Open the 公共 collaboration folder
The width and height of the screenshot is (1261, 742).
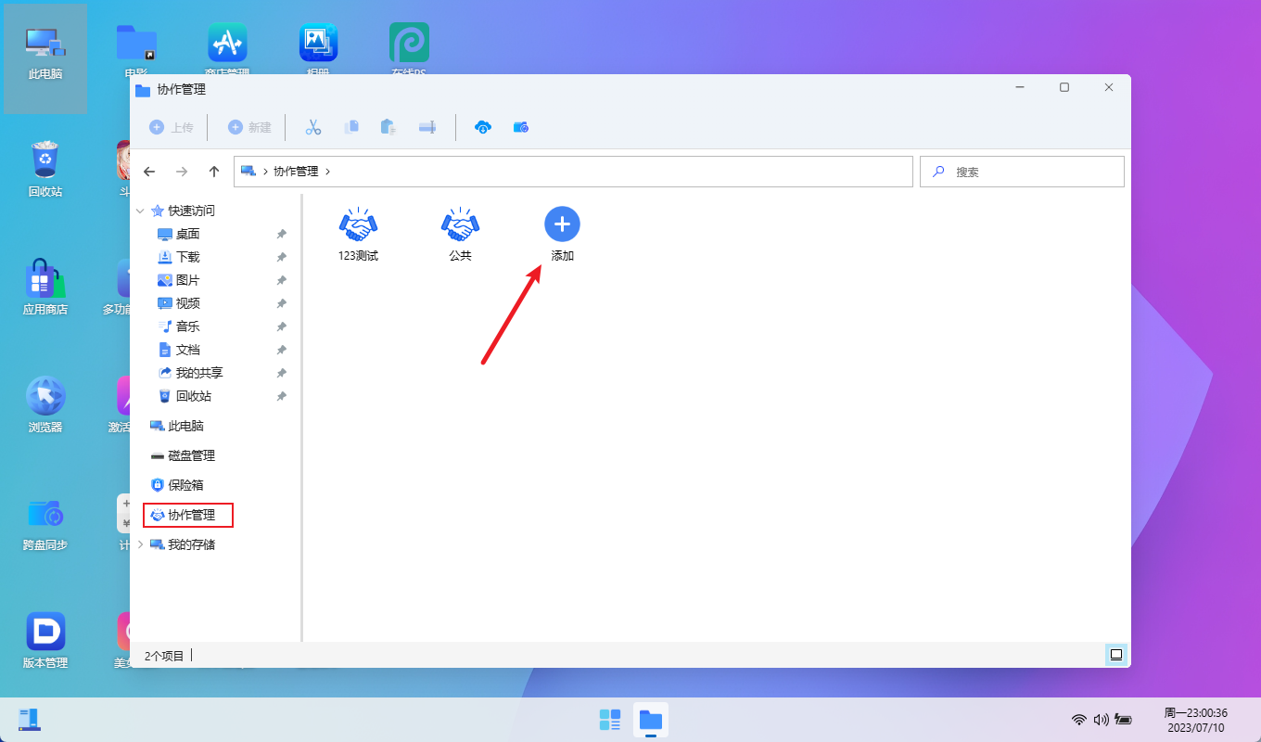click(x=460, y=225)
